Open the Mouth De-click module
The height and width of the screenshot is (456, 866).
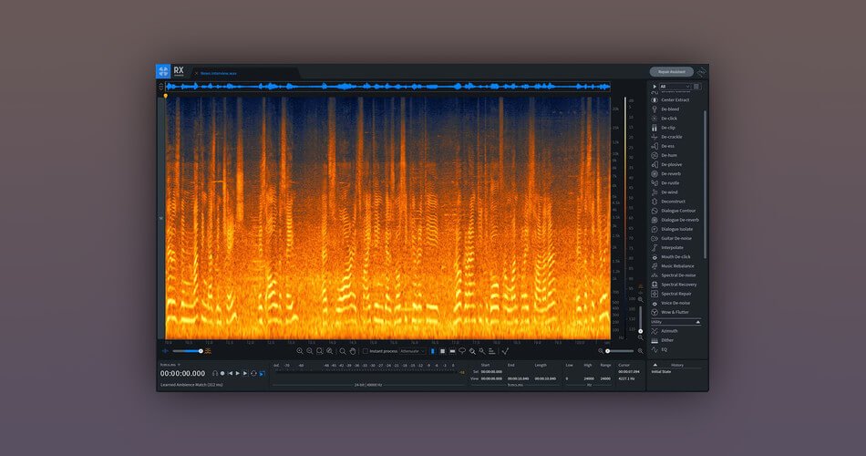675,256
